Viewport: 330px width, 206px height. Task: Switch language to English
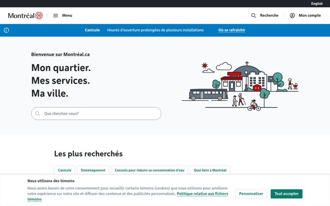pos(317,4)
